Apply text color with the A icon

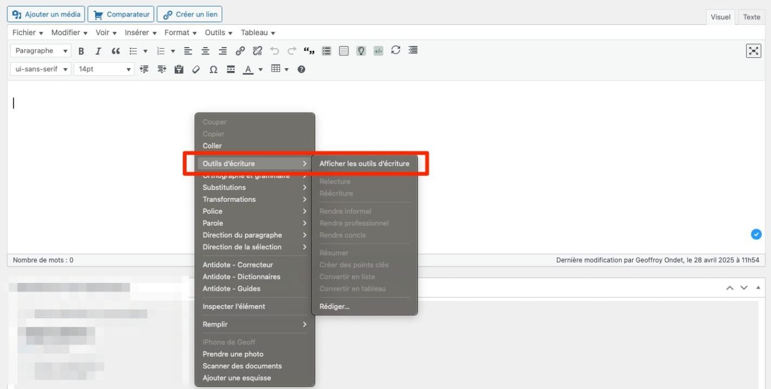(x=248, y=69)
